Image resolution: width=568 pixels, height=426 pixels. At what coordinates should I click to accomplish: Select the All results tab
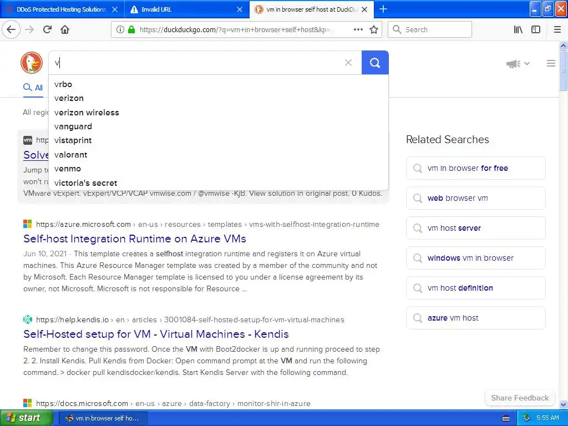[x=33, y=87]
